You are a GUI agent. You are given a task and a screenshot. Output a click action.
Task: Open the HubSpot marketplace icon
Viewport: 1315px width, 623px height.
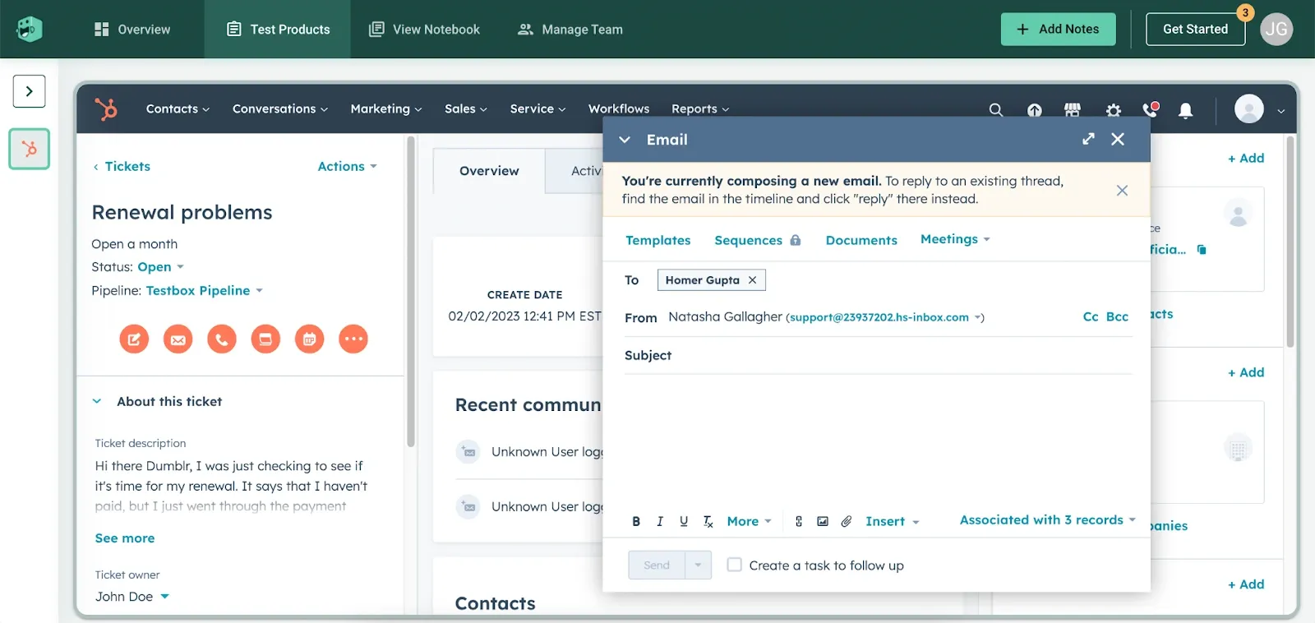[x=1073, y=109]
